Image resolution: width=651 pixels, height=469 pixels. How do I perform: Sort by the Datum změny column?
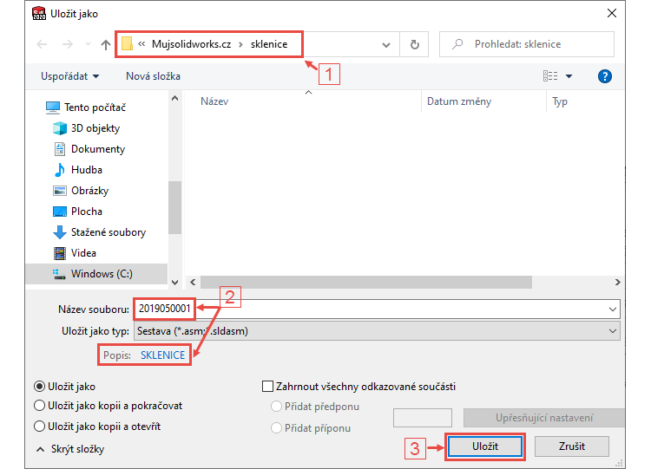coord(459,101)
